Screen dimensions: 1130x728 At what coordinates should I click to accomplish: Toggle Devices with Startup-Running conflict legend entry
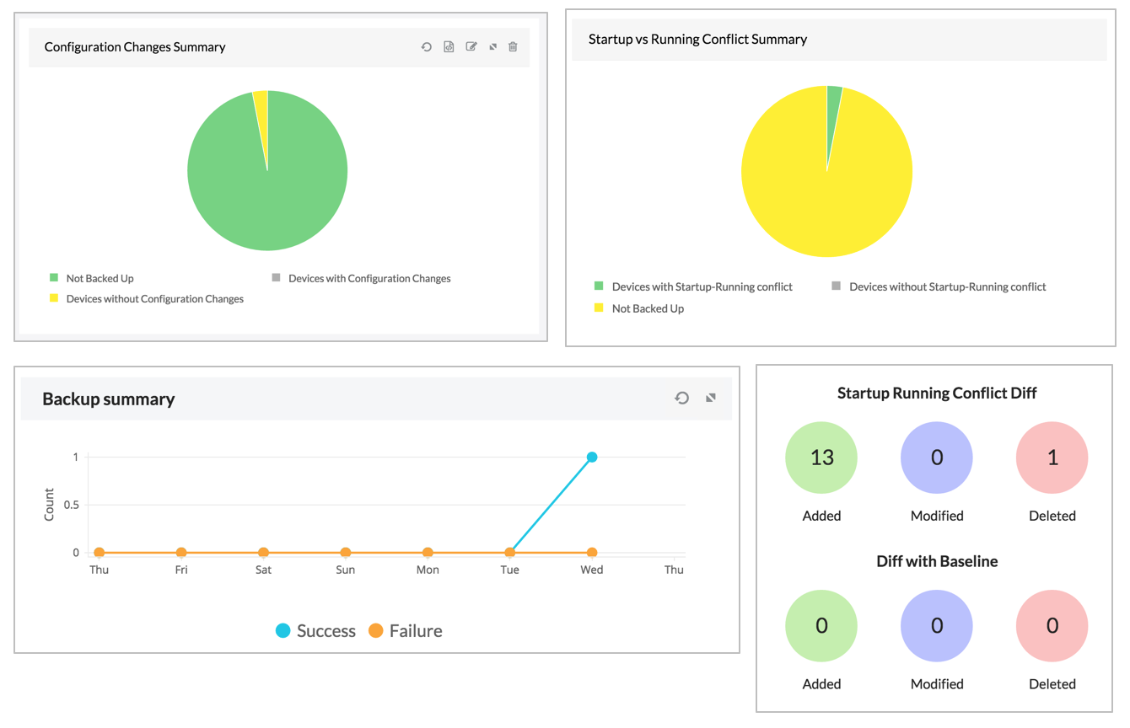pyautogui.click(x=693, y=286)
